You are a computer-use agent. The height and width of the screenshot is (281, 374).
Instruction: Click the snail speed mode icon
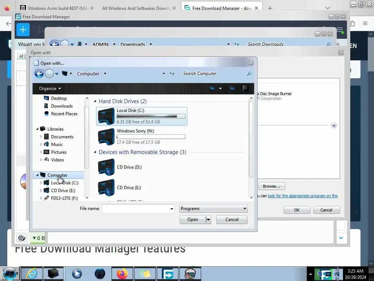(x=22, y=238)
